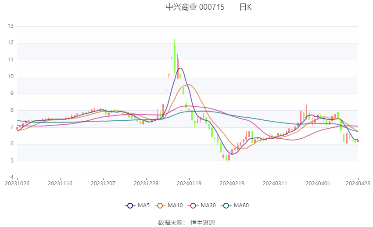The image size is (373, 227).
Task: Click y-axis value label 11
Action: 11,60
